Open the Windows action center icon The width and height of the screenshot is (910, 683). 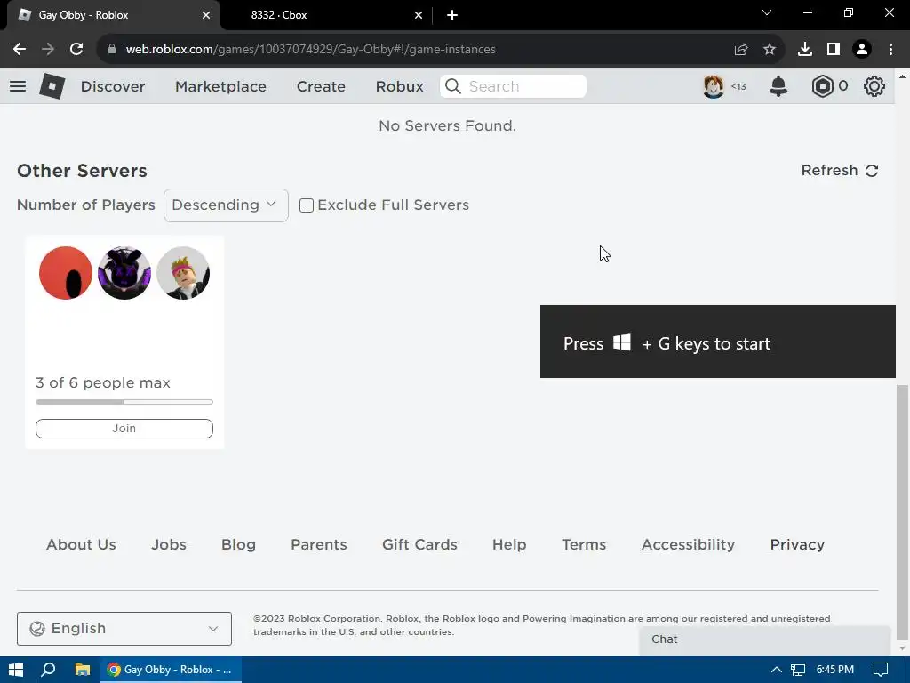881,670
